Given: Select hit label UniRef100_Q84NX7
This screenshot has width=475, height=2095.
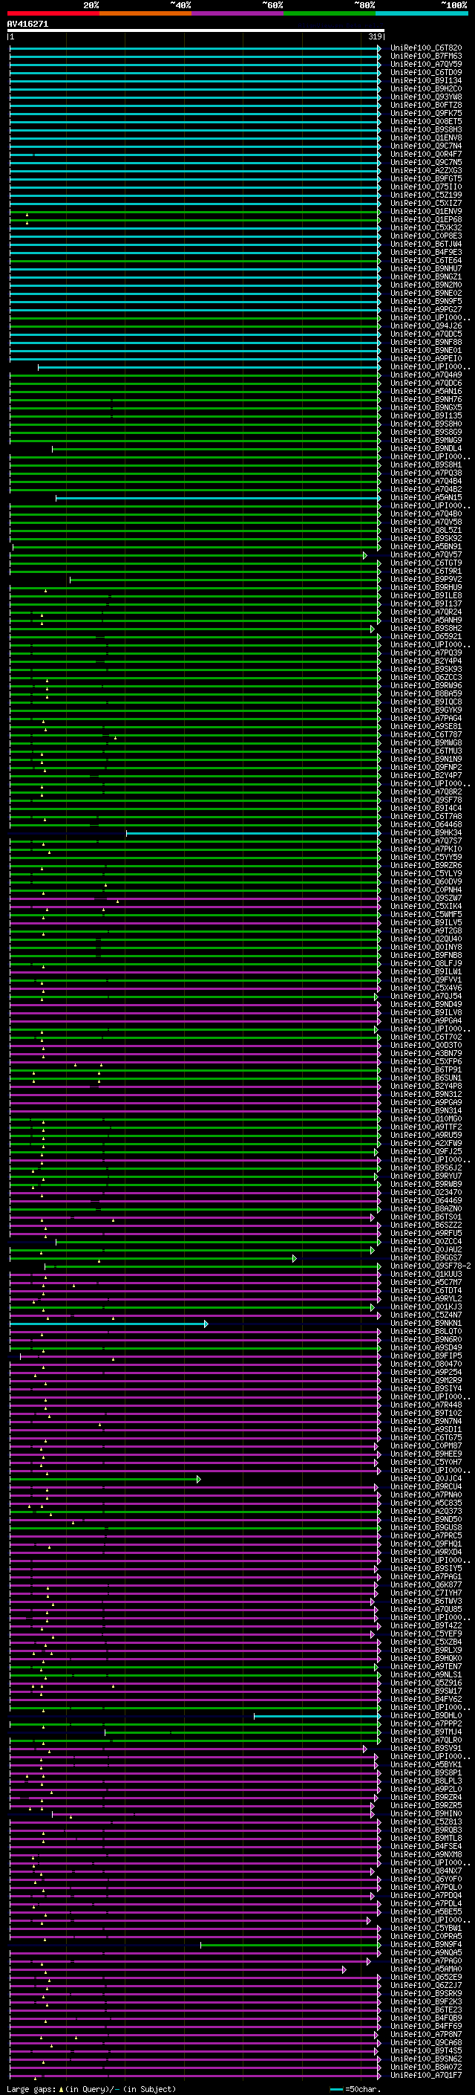Looking at the screenshot, I should 426,1871.
